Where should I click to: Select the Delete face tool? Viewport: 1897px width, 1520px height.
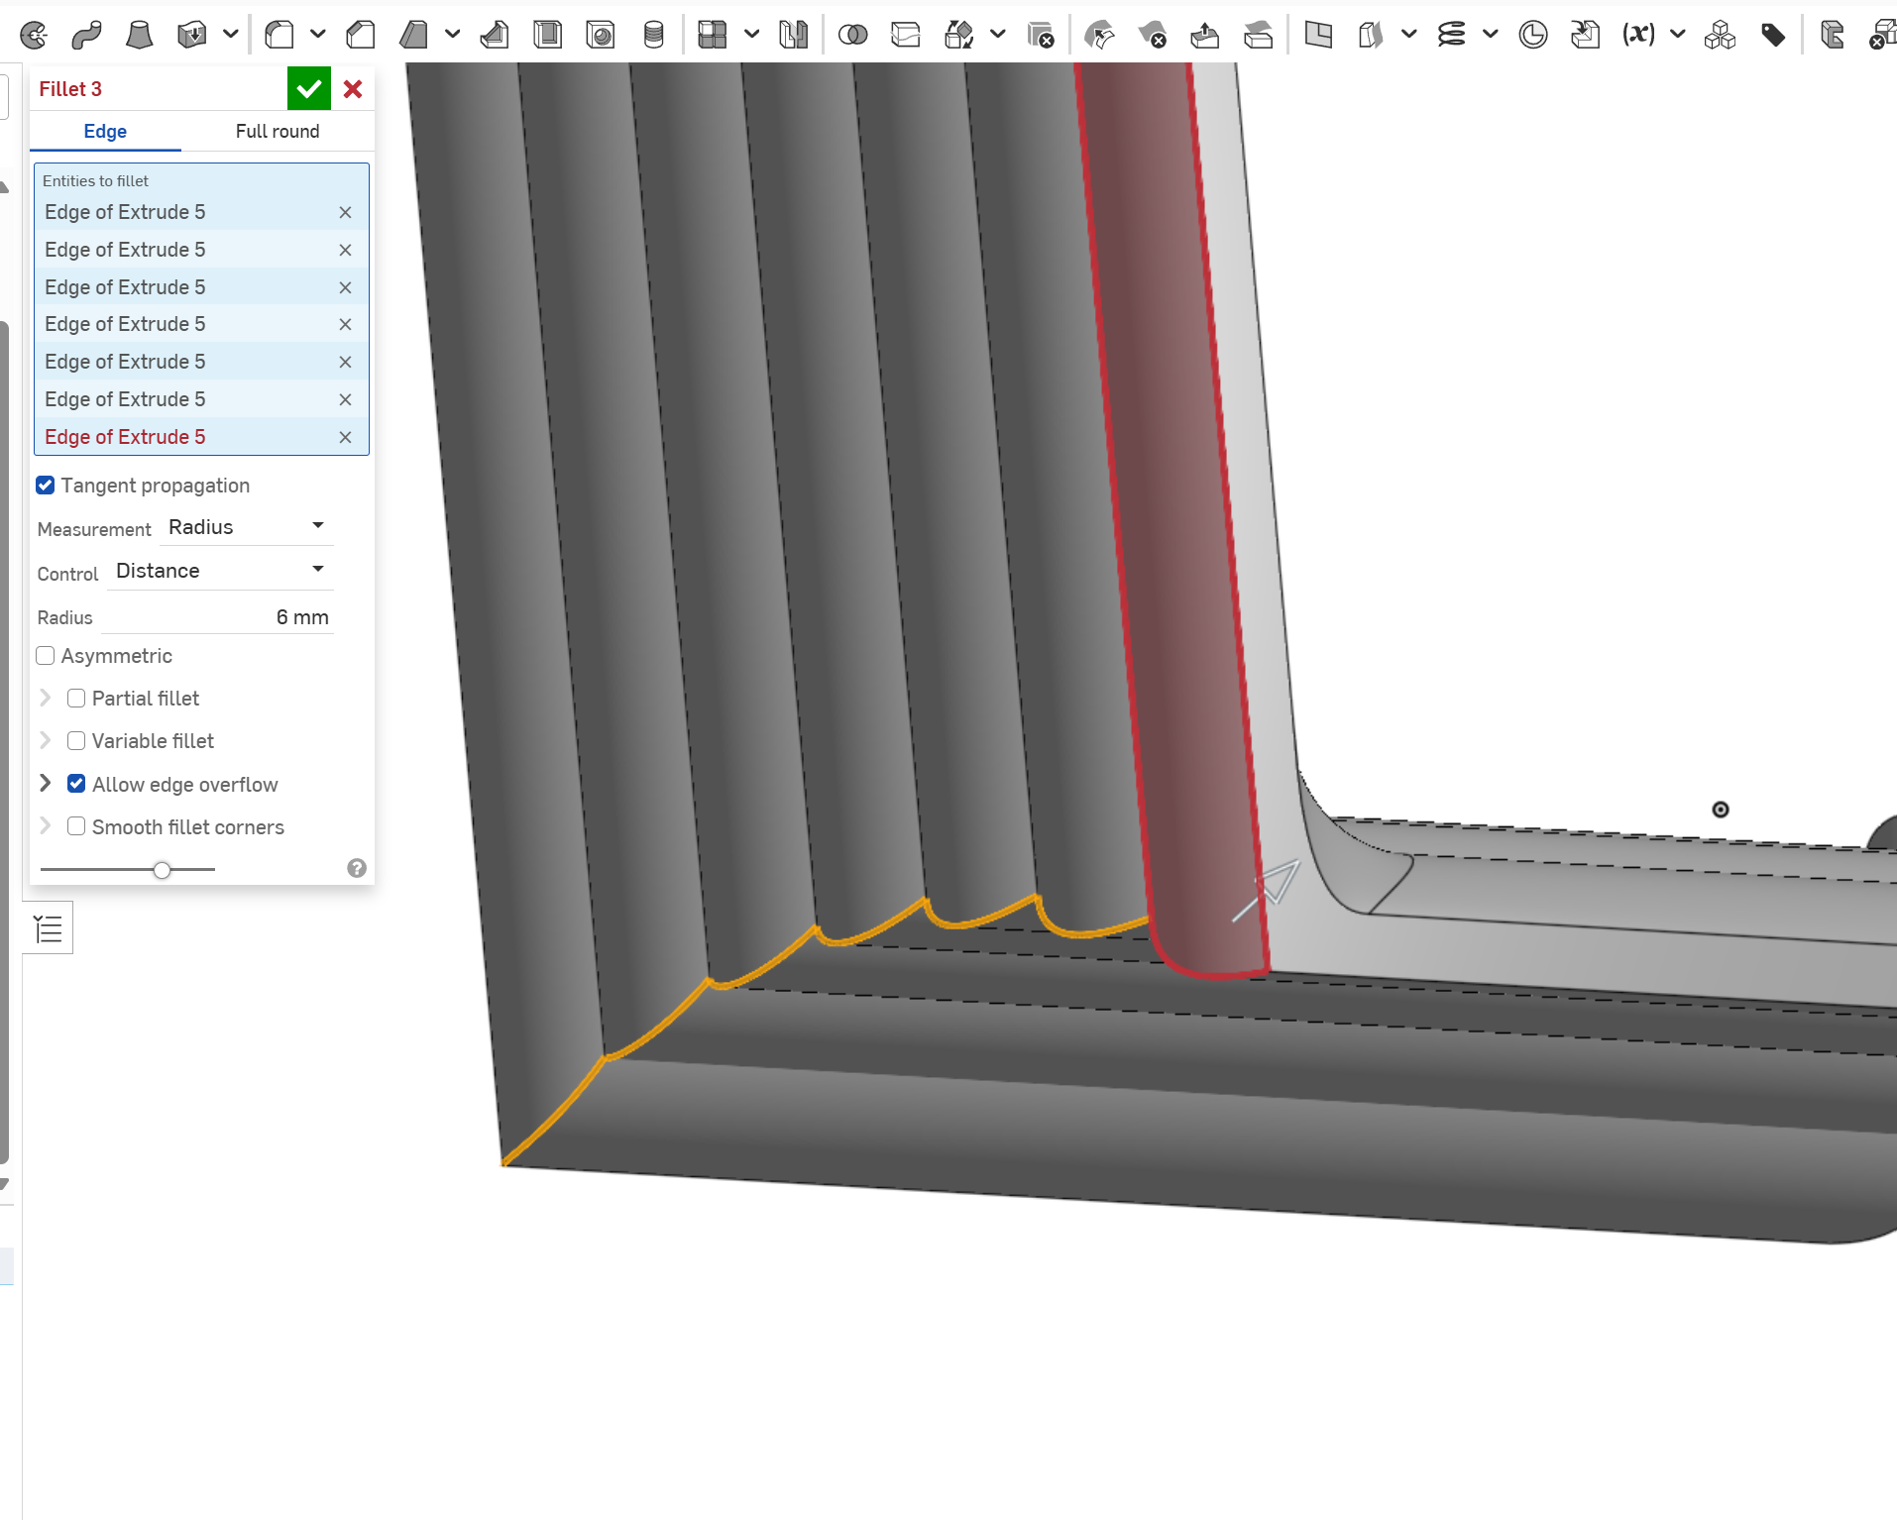pos(1152,36)
